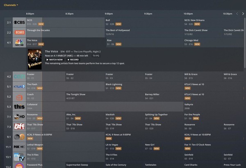The height and width of the screenshot is (168, 246).
Task: Click the guide vertical scrollbar
Action: (x=245, y=43)
